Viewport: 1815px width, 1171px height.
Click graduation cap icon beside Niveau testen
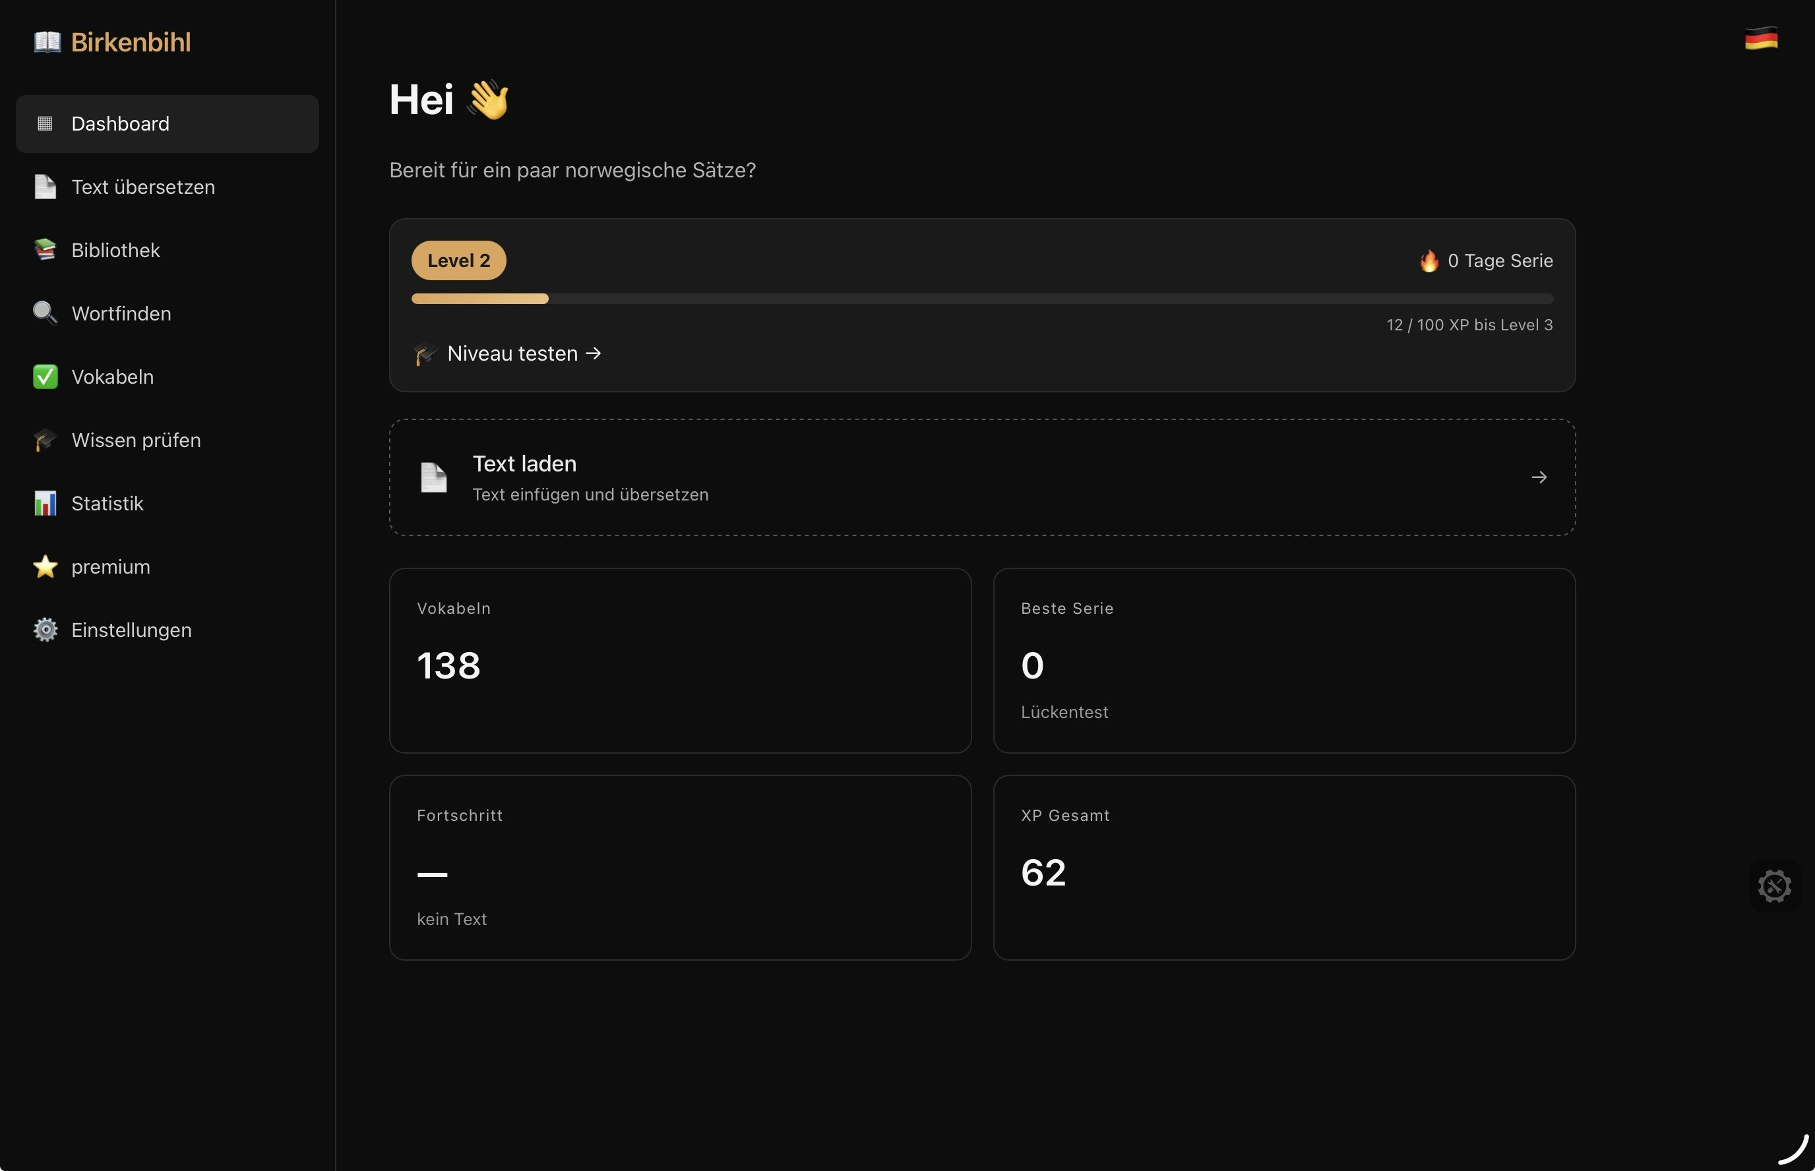coord(425,353)
